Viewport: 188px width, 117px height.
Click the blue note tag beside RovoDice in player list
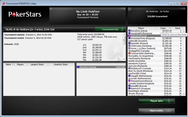[129, 31]
